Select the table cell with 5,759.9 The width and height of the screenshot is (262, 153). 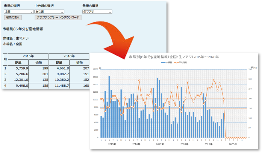(x=18, y=68)
